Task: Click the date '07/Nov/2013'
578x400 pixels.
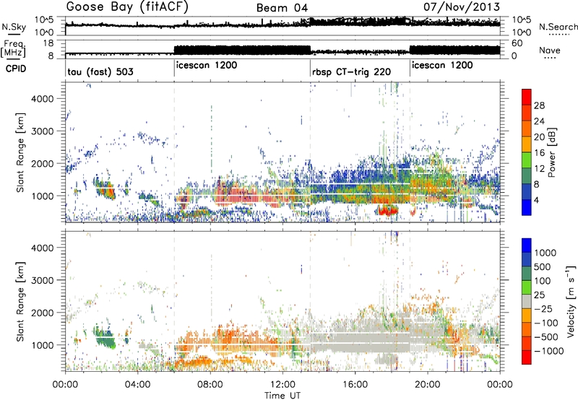Action: click(462, 7)
